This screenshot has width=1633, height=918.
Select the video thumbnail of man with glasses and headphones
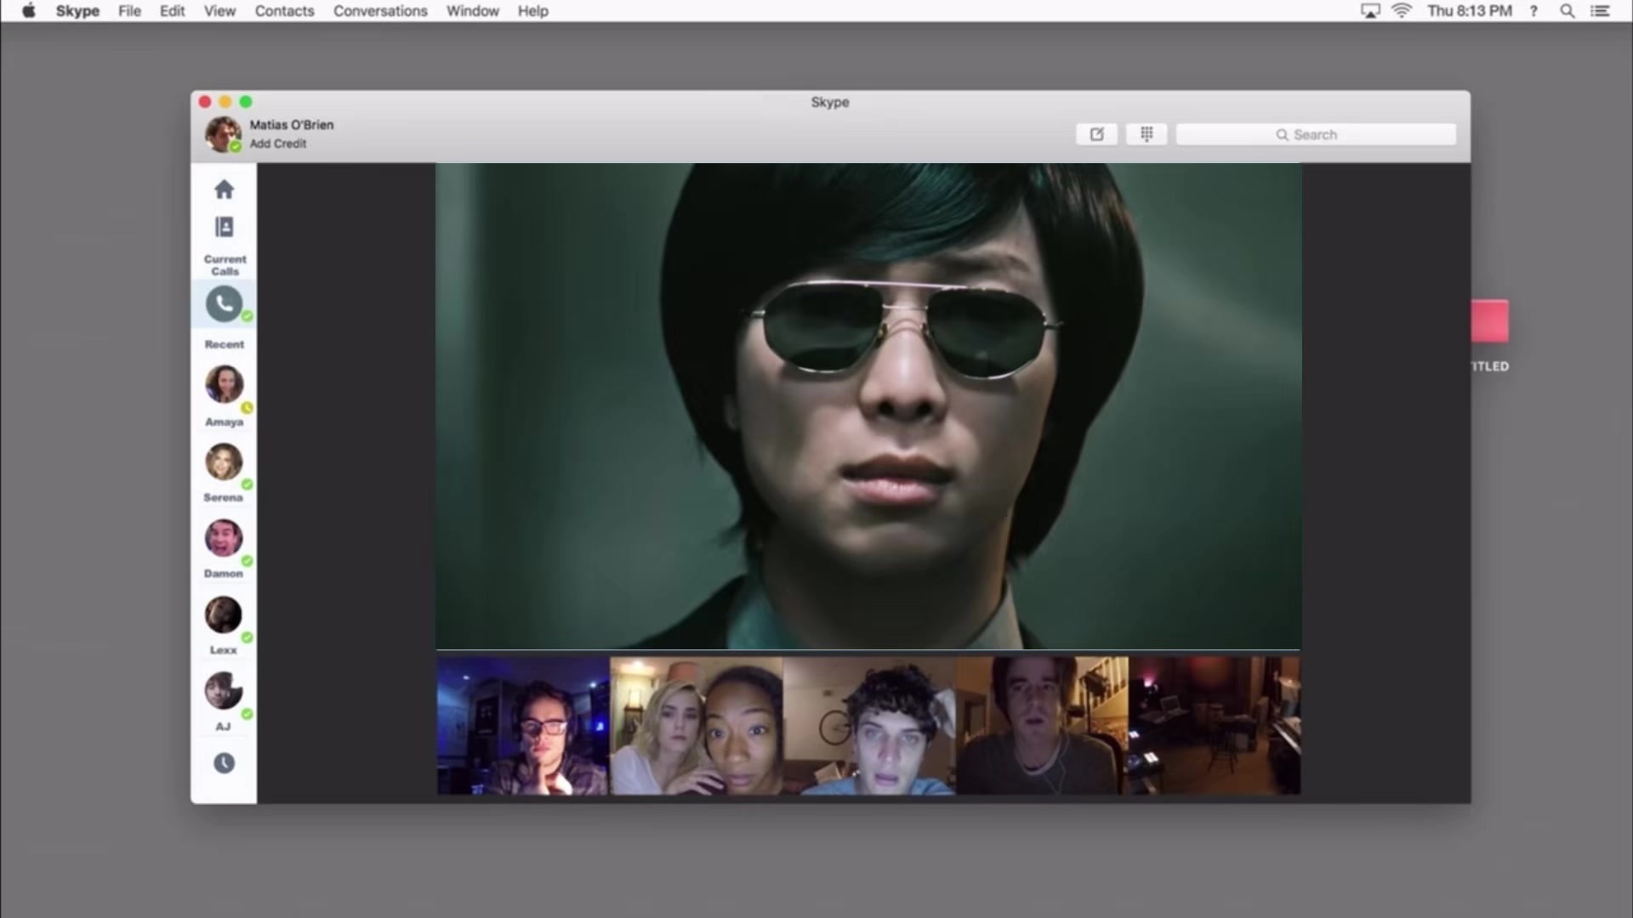tap(523, 725)
